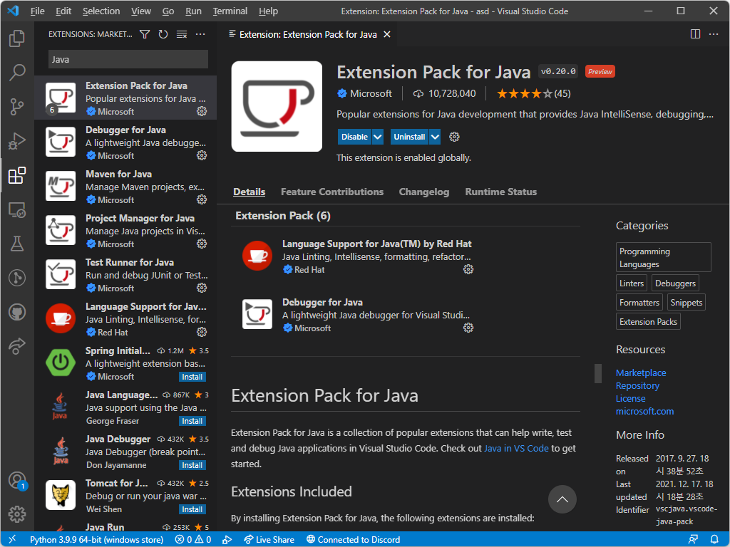730x547 pixels.
Task: Install Tomcat for Java extension
Action: [x=192, y=509]
